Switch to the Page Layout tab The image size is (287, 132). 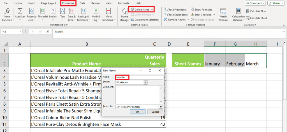coord(48,3)
